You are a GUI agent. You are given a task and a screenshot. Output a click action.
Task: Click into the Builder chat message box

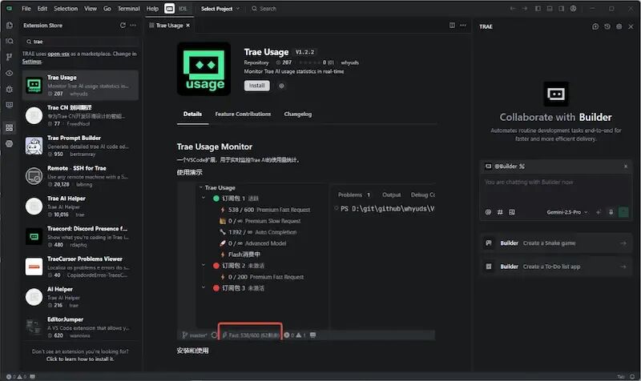click(x=555, y=190)
